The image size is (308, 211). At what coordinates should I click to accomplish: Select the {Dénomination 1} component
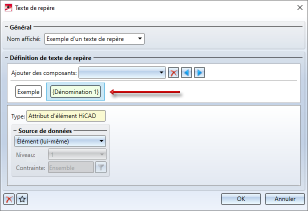click(x=76, y=92)
